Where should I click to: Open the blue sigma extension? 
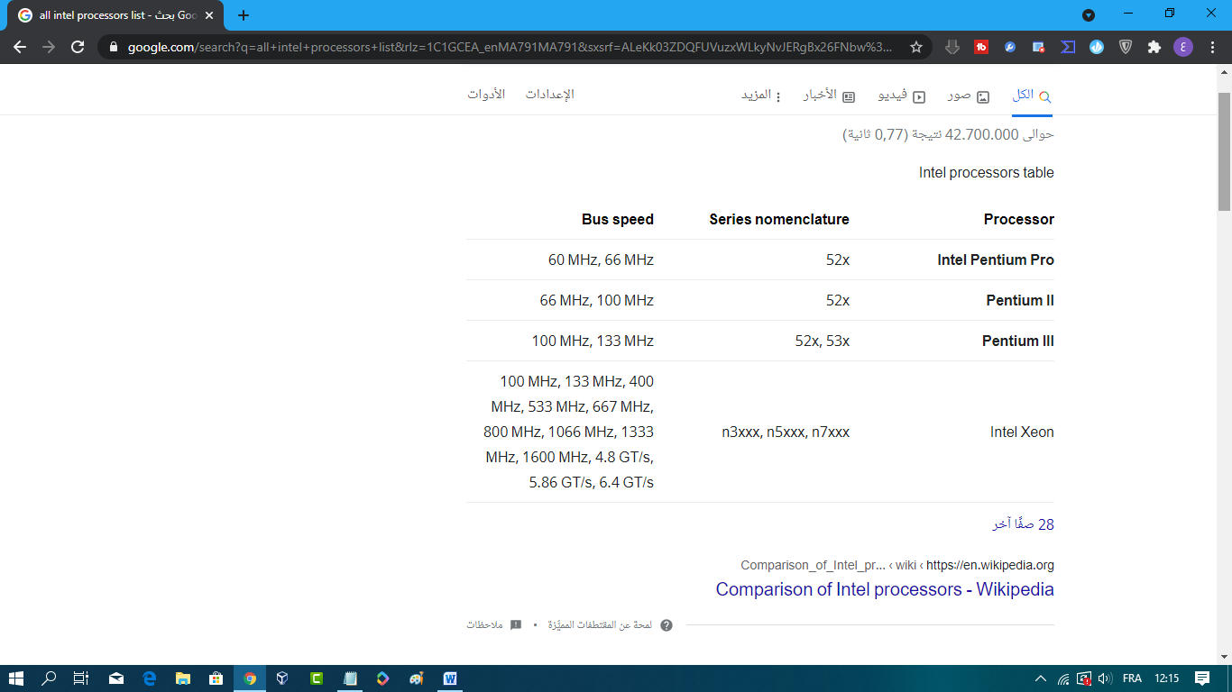1068,47
